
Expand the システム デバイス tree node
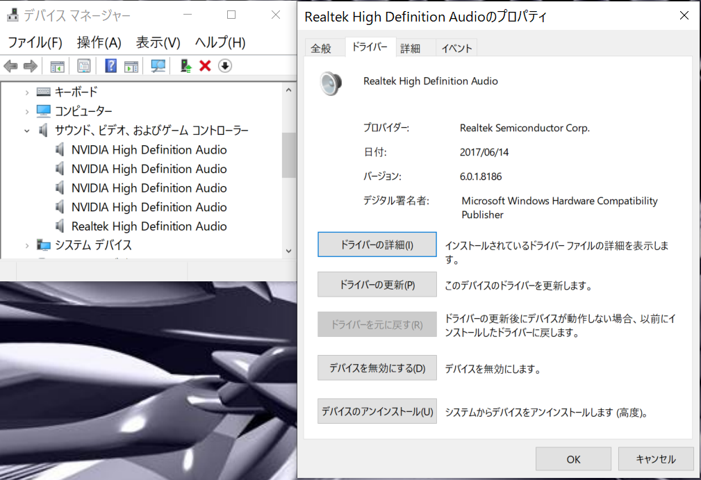(x=27, y=245)
